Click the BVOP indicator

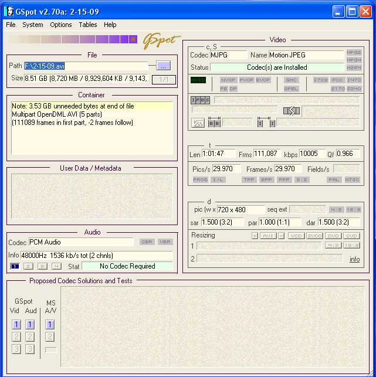click(x=263, y=80)
